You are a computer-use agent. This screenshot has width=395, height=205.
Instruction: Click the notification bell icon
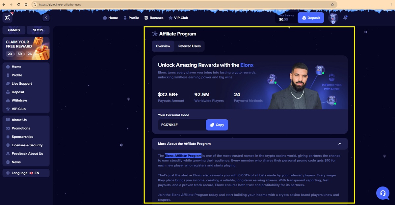click(x=345, y=18)
